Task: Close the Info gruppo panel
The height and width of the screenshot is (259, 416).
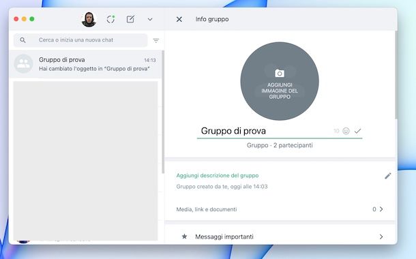Action: coord(179,19)
